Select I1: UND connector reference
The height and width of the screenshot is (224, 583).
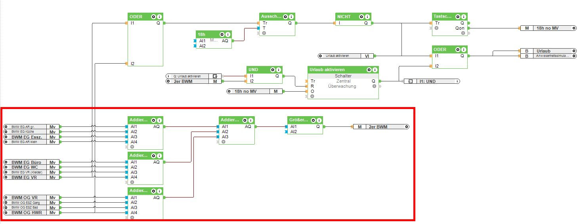tap(432, 81)
